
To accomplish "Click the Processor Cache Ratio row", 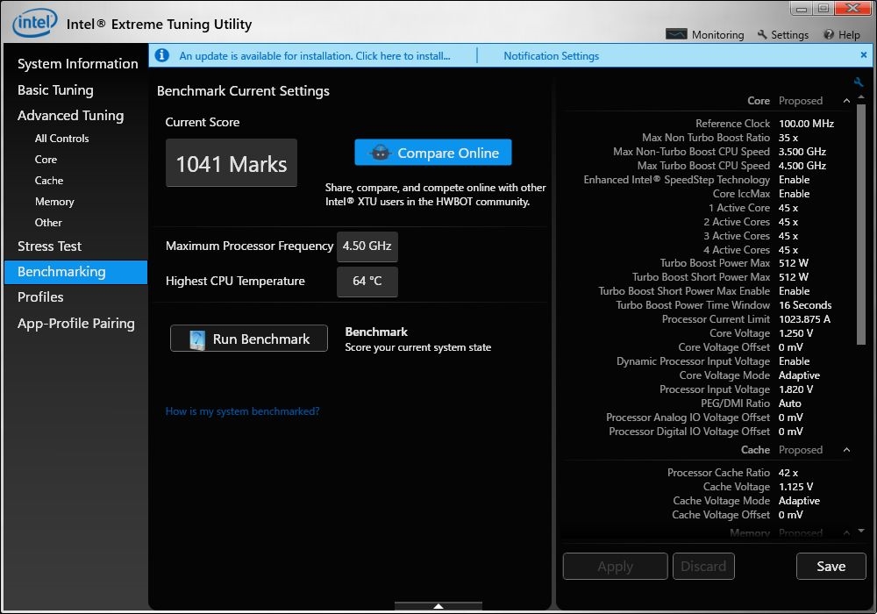I will point(732,473).
